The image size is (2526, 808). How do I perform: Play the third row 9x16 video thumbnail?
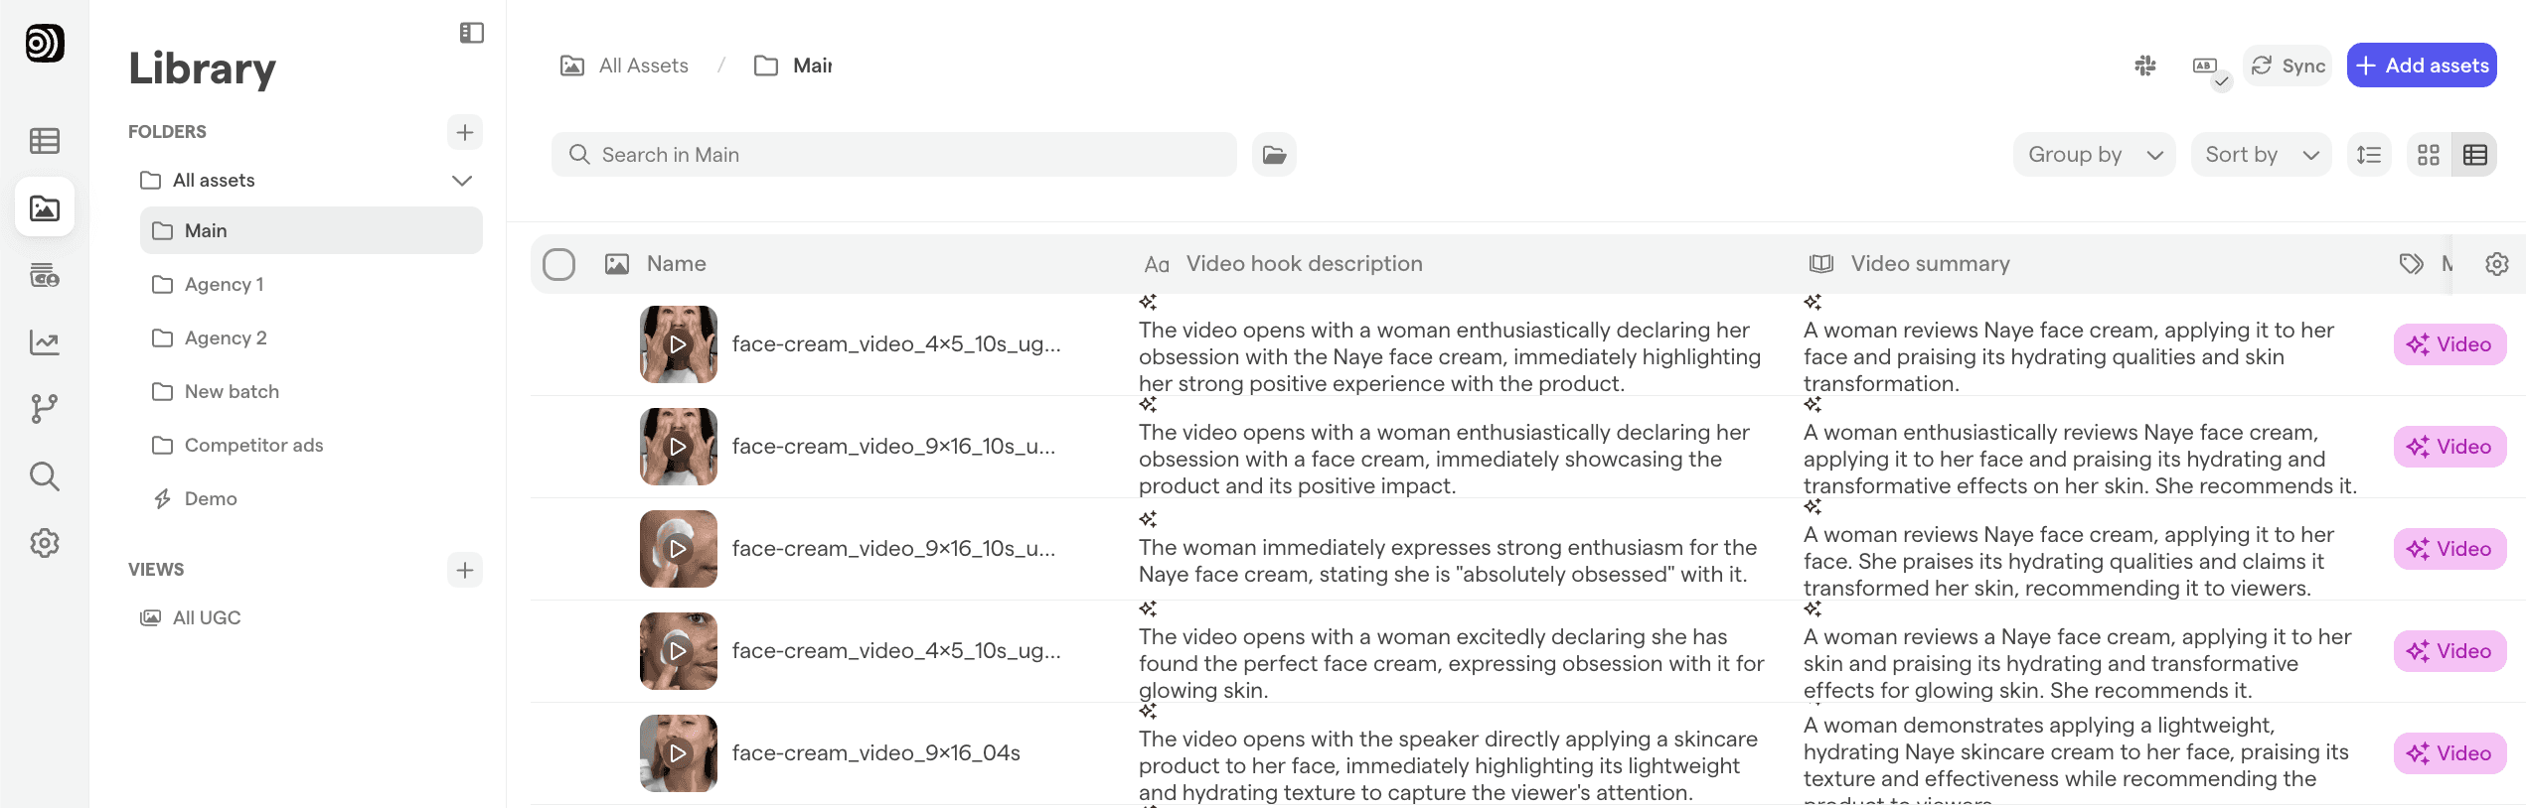click(x=679, y=549)
